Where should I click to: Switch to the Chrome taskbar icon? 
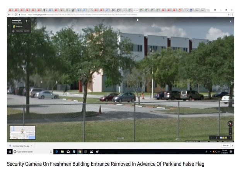tap(80, 152)
